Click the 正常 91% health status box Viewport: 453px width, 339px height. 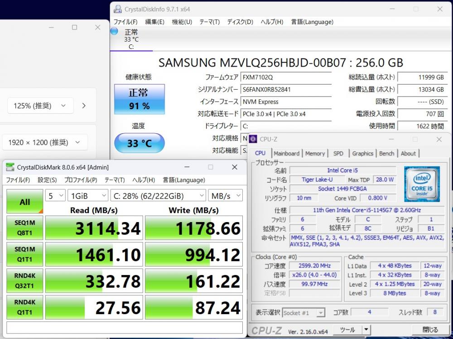pyautogui.click(x=139, y=99)
